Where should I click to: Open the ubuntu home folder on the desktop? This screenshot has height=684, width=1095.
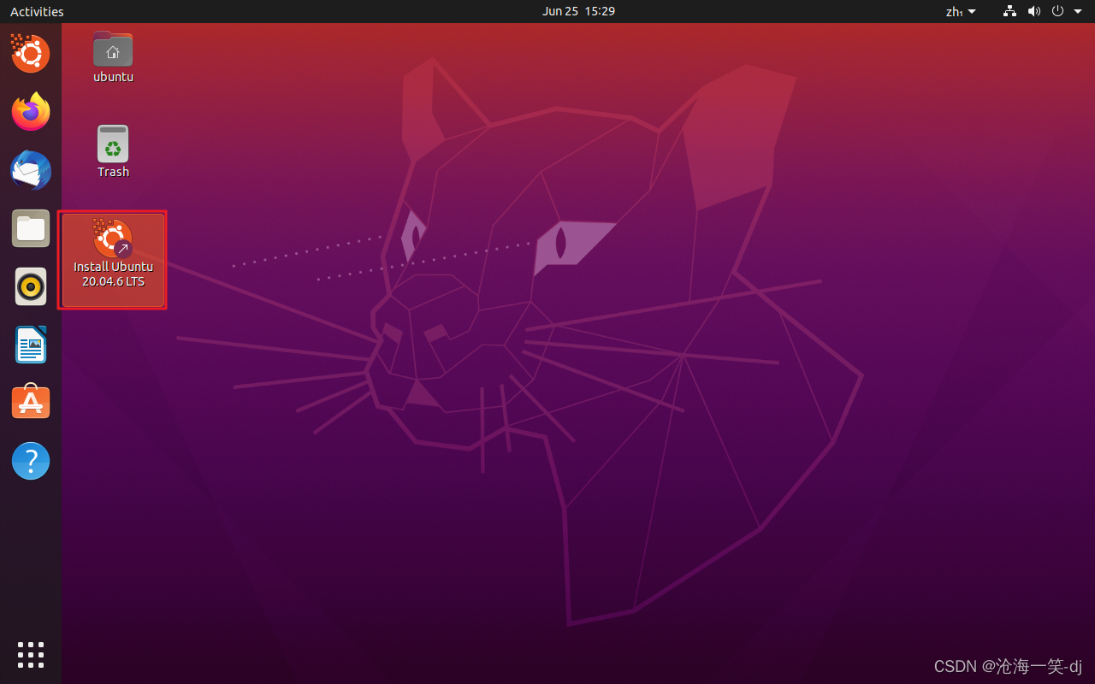[113, 49]
